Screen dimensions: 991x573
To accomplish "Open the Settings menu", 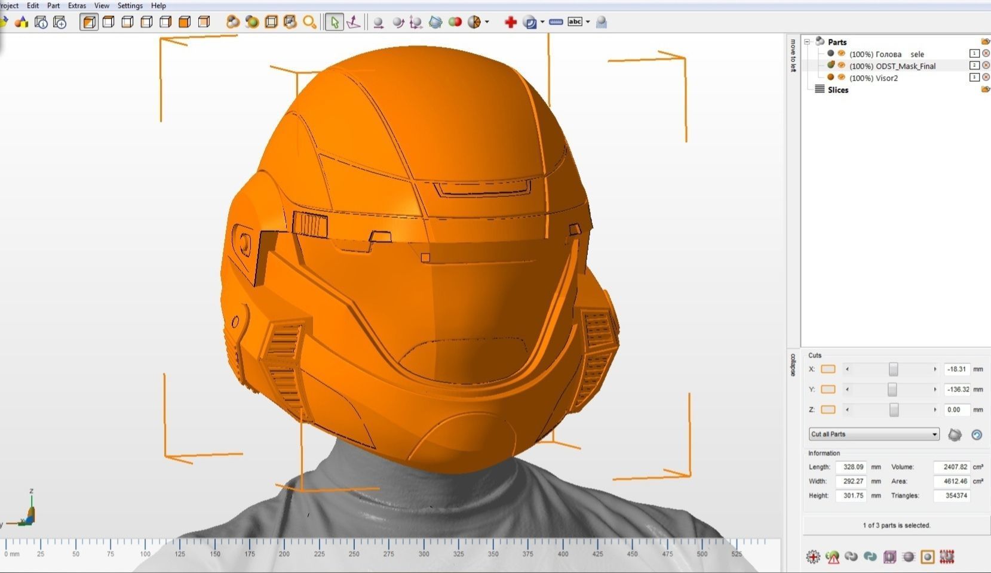I will point(130,5).
